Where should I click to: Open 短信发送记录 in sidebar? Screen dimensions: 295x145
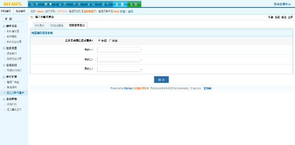click(14, 59)
